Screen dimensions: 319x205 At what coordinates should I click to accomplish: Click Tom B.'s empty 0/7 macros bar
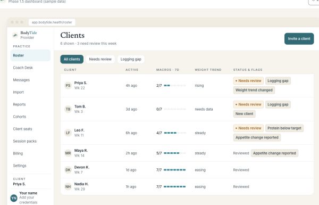(175, 109)
